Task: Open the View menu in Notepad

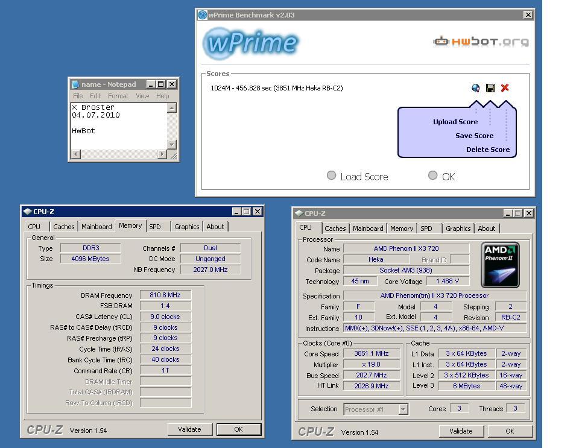Action: coord(142,96)
